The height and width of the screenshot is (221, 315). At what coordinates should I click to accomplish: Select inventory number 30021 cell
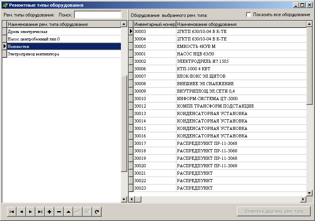pyautogui.click(x=155, y=173)
